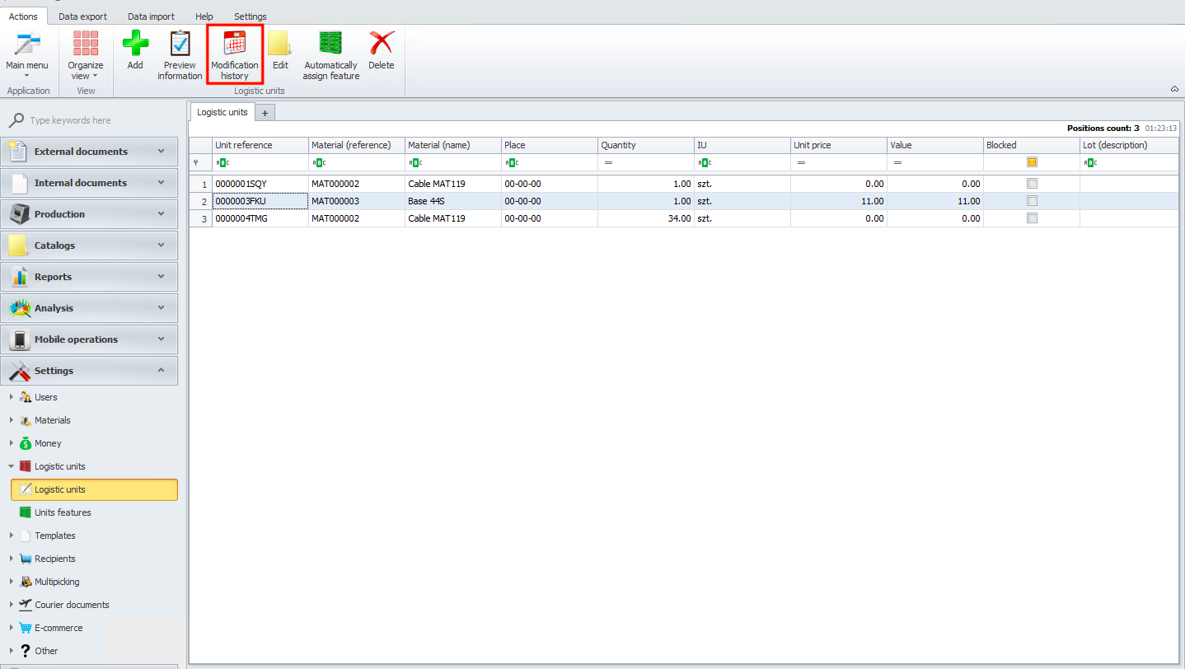Select the Logistic units document tab

[222, 112]
